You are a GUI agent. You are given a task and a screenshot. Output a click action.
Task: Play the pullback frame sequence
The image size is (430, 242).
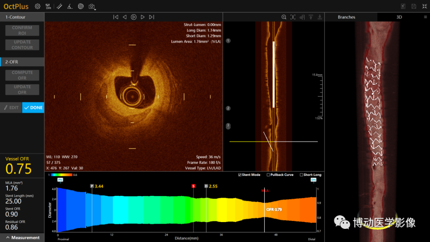[x=134, y=17]
